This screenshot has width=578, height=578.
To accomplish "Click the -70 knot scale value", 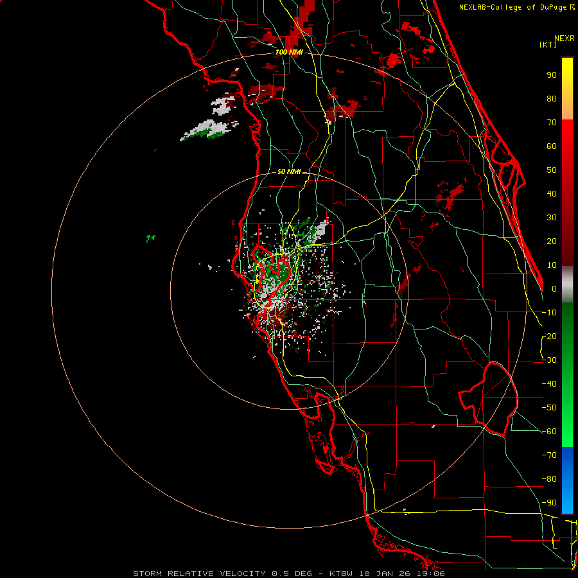I will coord(549,455).
